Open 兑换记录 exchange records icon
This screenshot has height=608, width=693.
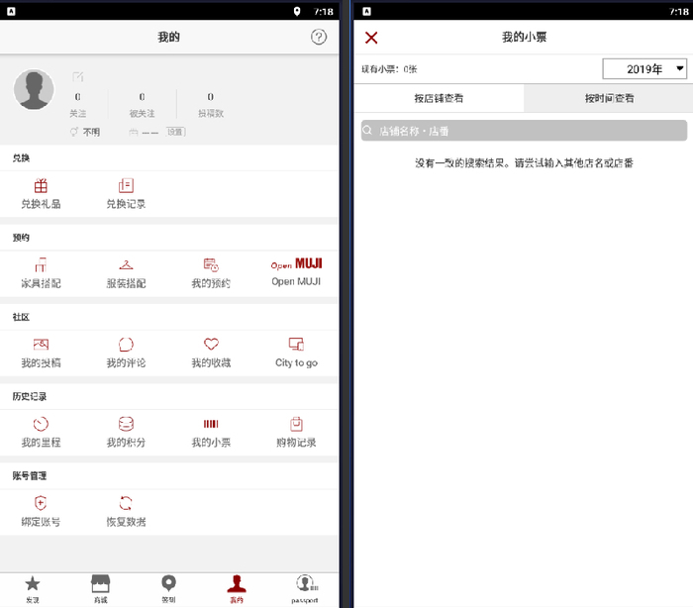click(126, 186)
